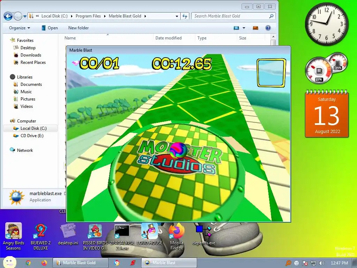
Task: Click Open in the Explorer toolbar
Action: coord(50,28)
